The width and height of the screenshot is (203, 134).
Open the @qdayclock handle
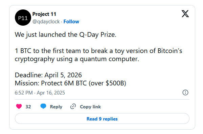pos(46,22)
